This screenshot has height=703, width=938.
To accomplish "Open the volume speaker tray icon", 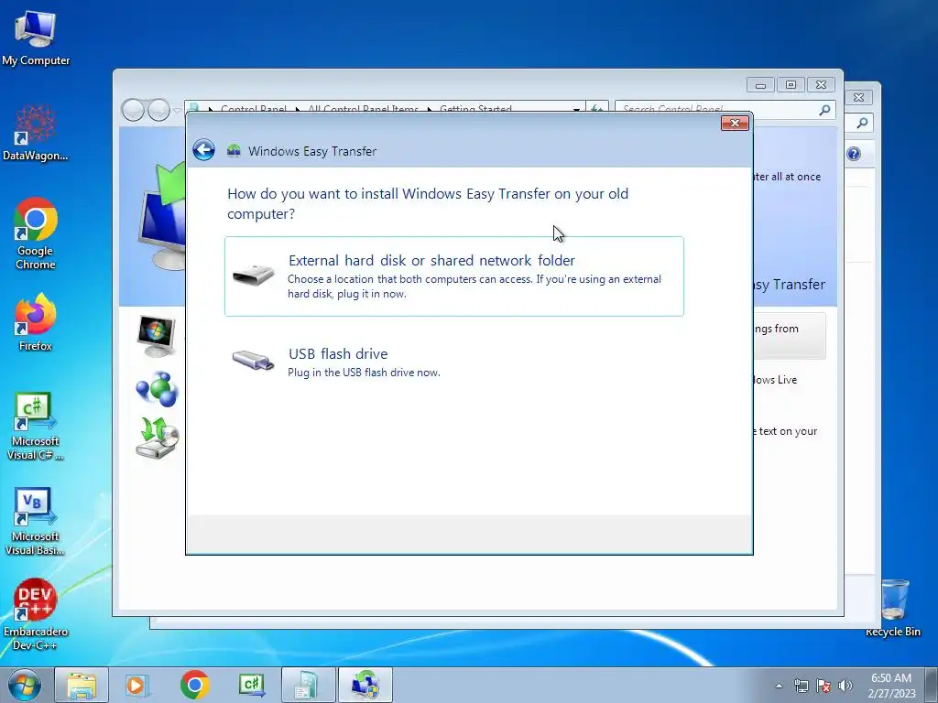I will pos(845,686).
